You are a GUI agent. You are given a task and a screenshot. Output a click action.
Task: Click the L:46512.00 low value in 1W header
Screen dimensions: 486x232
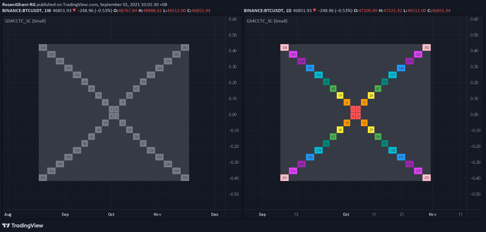coord(175,10)
